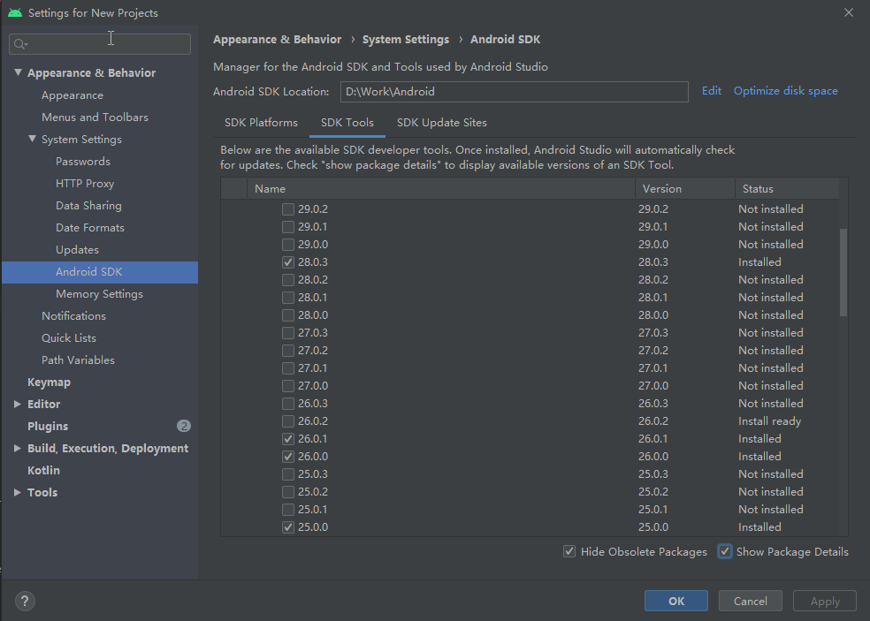Uncheck the 25.0.0 installed package
Viewport: 870px width, 621px height.
(288, 527)
